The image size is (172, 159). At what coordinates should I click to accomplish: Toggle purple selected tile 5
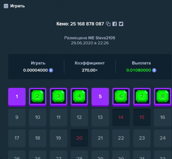(100, 97)
